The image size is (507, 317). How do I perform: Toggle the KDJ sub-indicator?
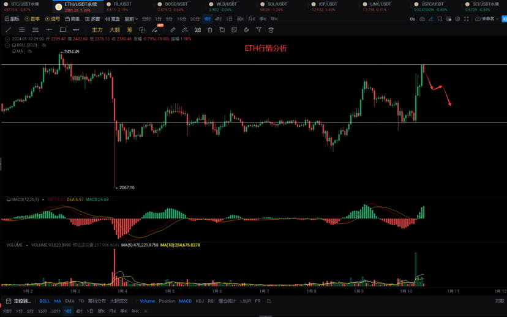(200, 301)
